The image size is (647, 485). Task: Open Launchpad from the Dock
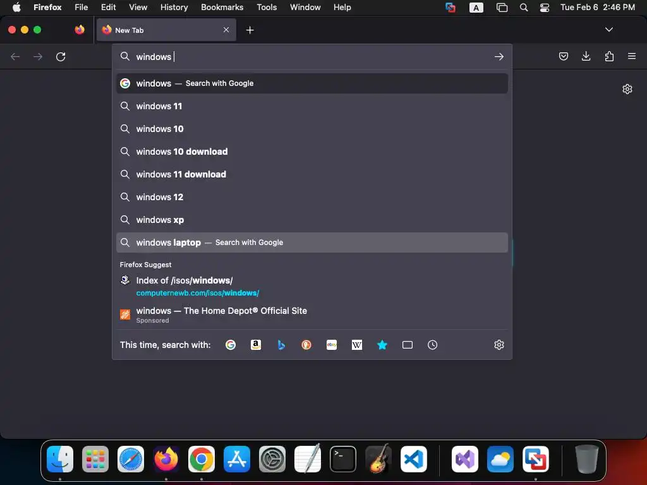pyautogui.click(x=95, y=459)
